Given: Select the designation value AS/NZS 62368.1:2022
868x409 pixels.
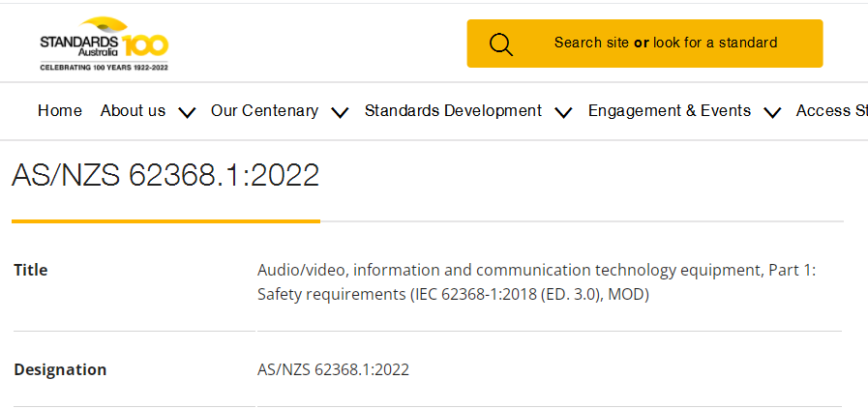Looking at the screenshot, I should pyautogui.click(x=333, y=369).
